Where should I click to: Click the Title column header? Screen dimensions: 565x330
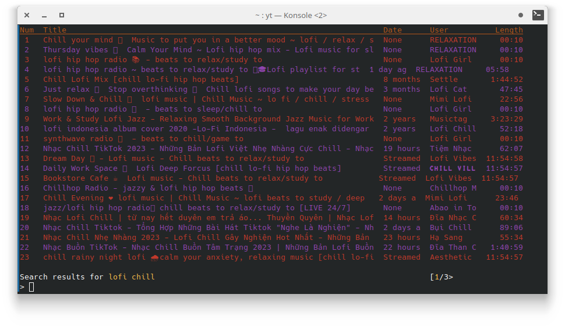click(55, 30)
